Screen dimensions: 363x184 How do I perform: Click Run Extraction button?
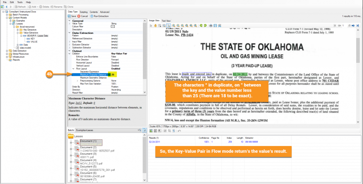(99, 16)
